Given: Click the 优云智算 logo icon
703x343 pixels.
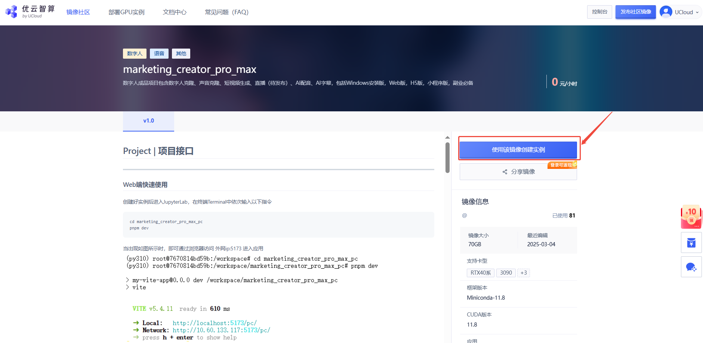Looking at the screenshot, I should (11, 12).
